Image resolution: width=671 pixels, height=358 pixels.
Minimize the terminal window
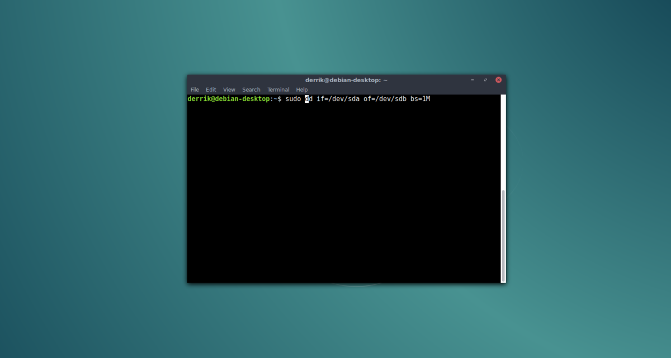click(472, 80)
